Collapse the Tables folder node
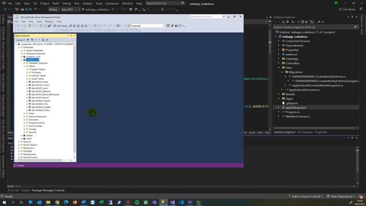This screenshot has width=366, height=206. [25, 66]
